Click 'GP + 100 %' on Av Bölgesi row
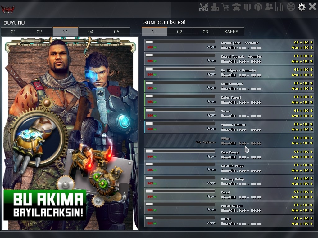 (x=303, y=70)
